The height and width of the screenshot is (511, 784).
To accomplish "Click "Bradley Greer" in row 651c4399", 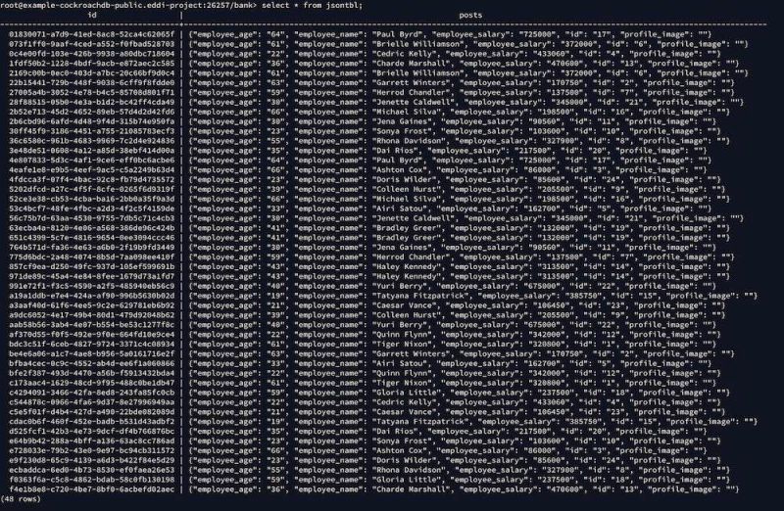I will (407, 238).
